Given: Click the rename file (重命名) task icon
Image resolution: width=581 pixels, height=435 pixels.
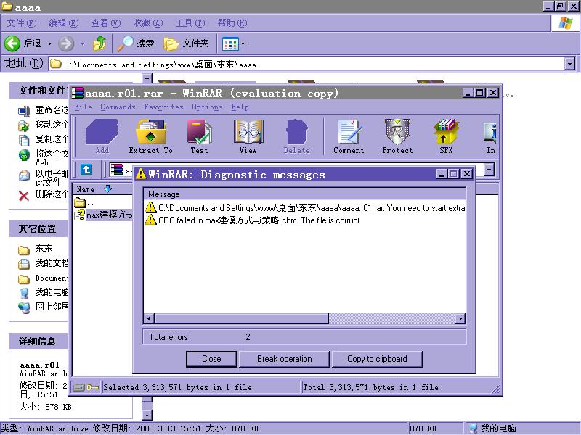Looking at the screenshot, I should [24, 111].
